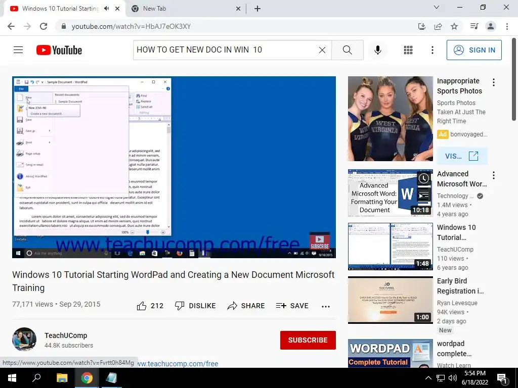
Task: Open Early Bird Registration video thumbnail
Action: pos(390,300)
